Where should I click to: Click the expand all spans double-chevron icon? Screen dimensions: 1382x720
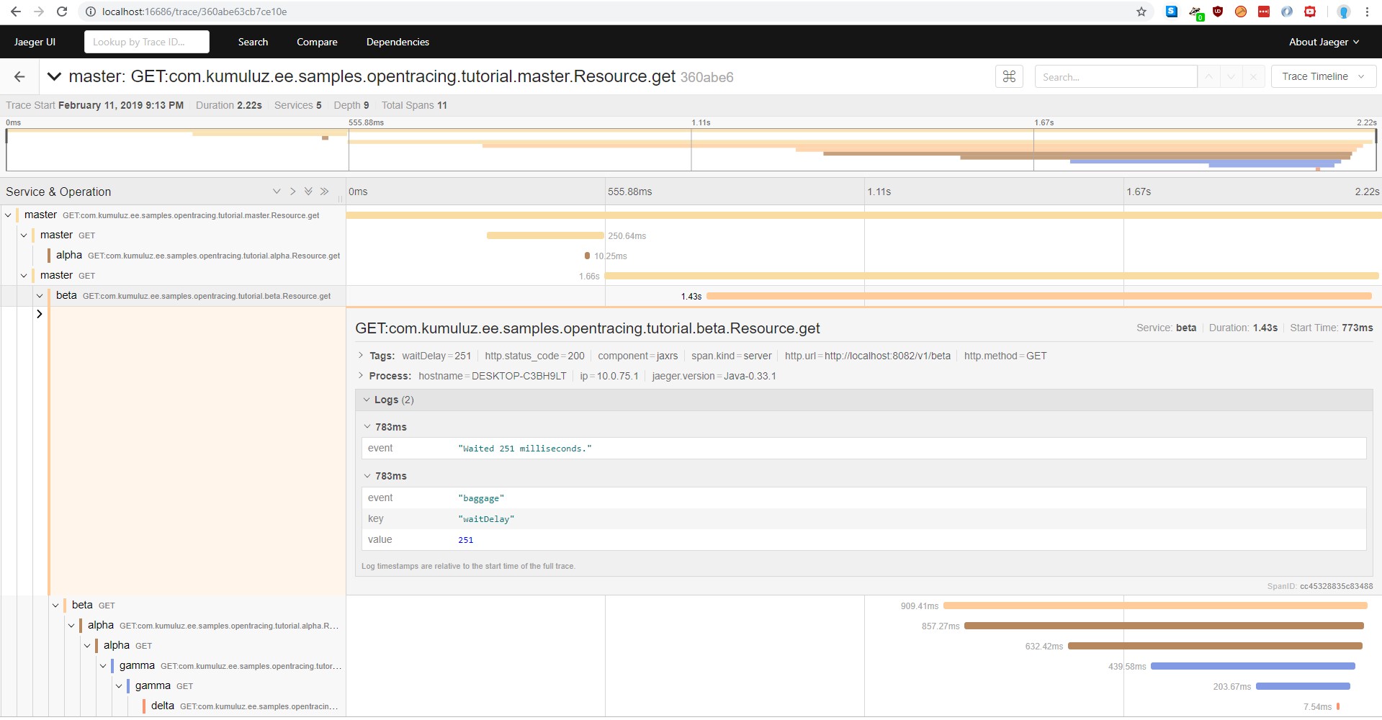308,192
